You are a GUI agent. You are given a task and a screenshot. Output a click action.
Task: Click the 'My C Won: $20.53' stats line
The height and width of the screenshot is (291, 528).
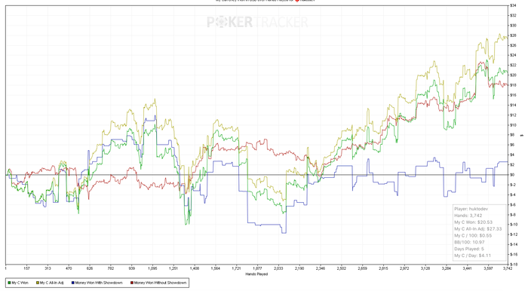(473, 222)
